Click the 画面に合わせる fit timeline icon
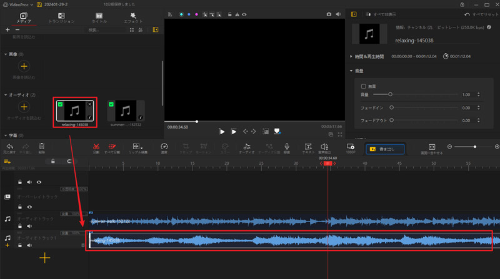The height and width of the screenshot is (279, 500). (431, 147)
